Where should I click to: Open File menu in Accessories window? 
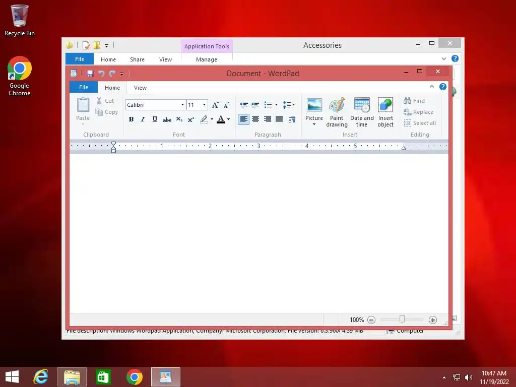(x=80, y=59)
